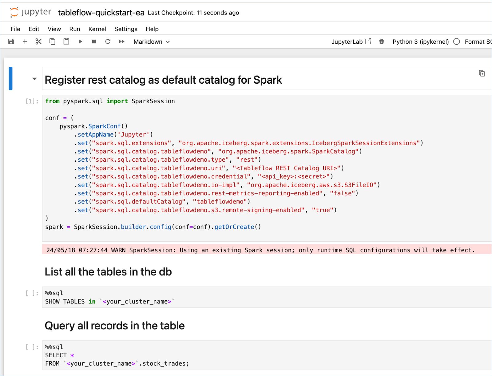
Task: Open the Run menu
Action: click(74, 29)
